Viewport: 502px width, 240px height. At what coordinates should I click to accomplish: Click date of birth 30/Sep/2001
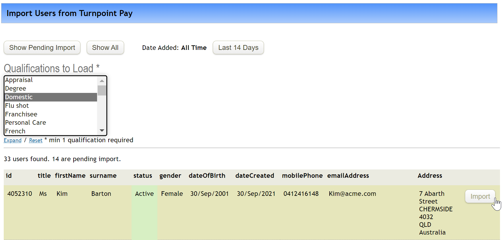209,194
